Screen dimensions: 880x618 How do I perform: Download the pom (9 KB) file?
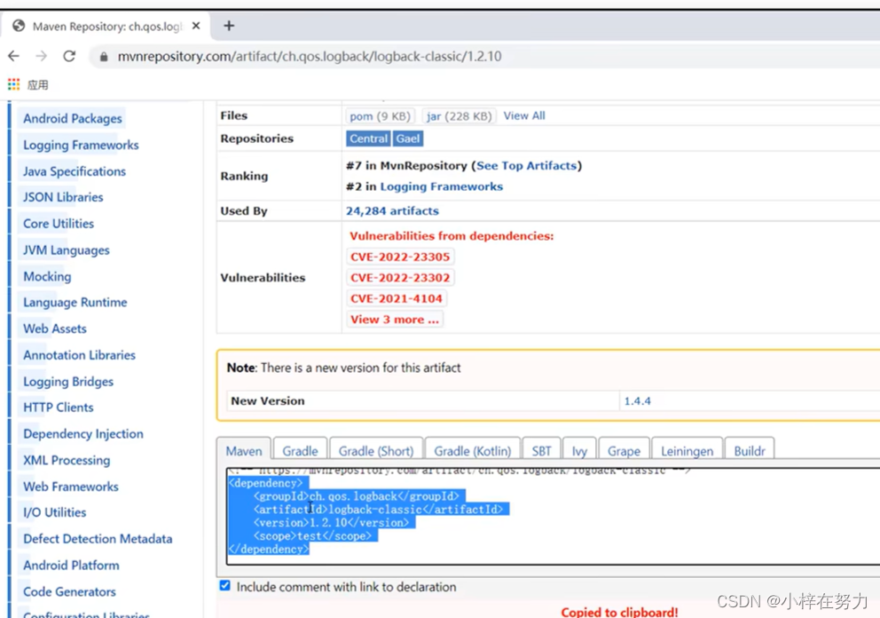pos(380,115)
